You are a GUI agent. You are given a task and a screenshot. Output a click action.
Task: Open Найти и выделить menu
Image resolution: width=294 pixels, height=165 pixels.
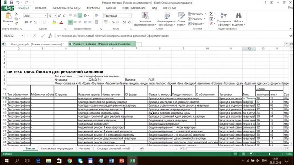pos(238,19)
